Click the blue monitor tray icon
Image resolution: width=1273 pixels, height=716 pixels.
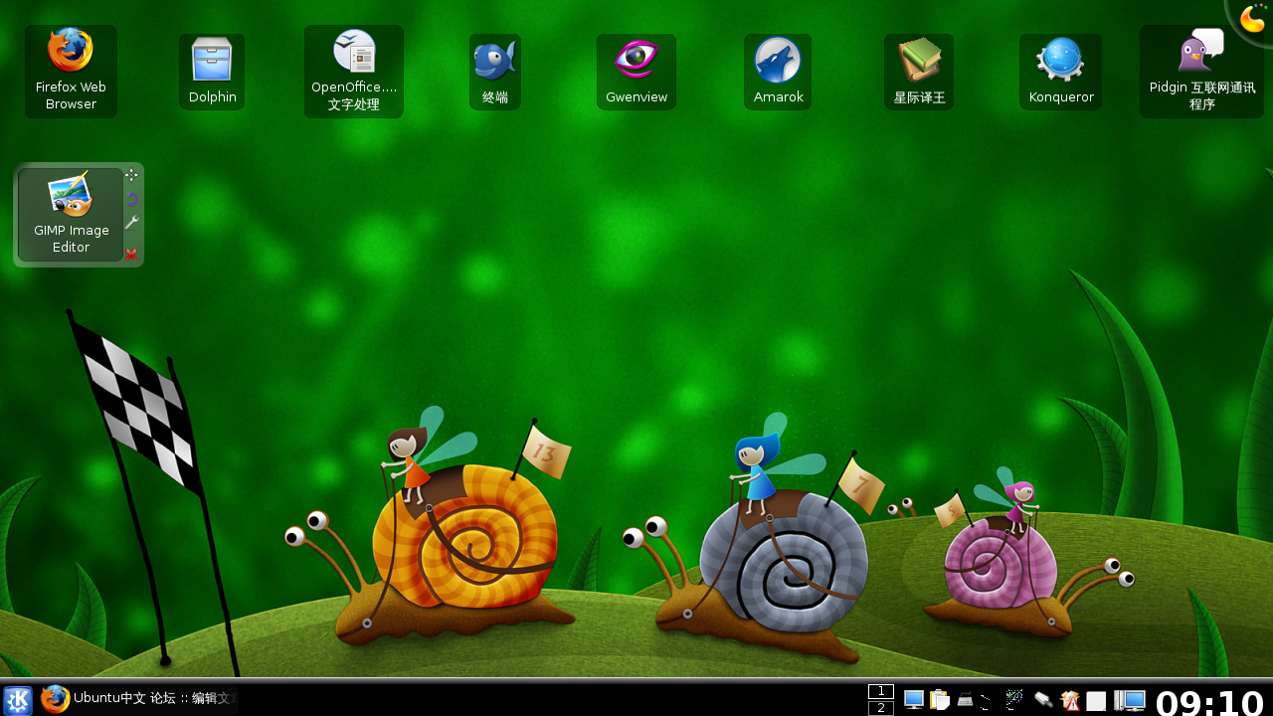pos(914,700)
